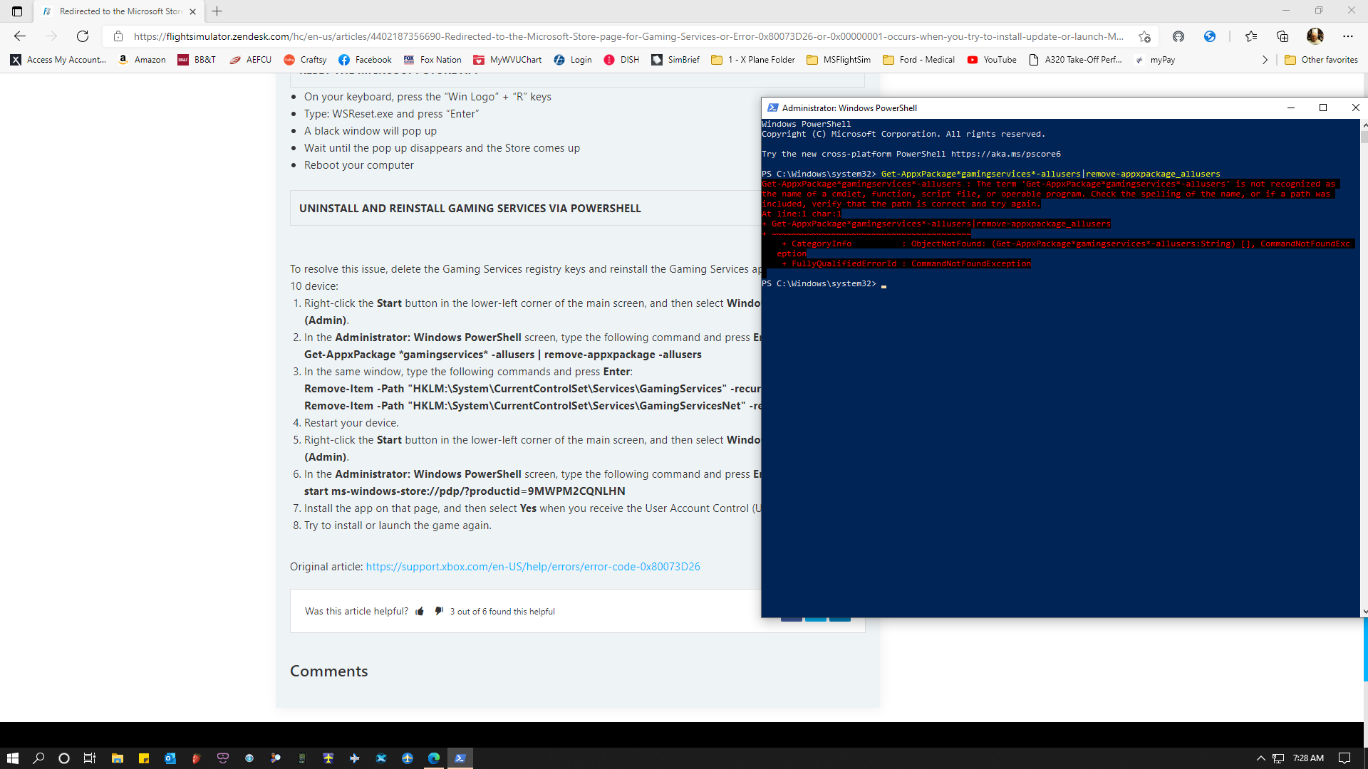Open a new browser tab
This screenshot has width=1368, height=769.
coord(217,11)
